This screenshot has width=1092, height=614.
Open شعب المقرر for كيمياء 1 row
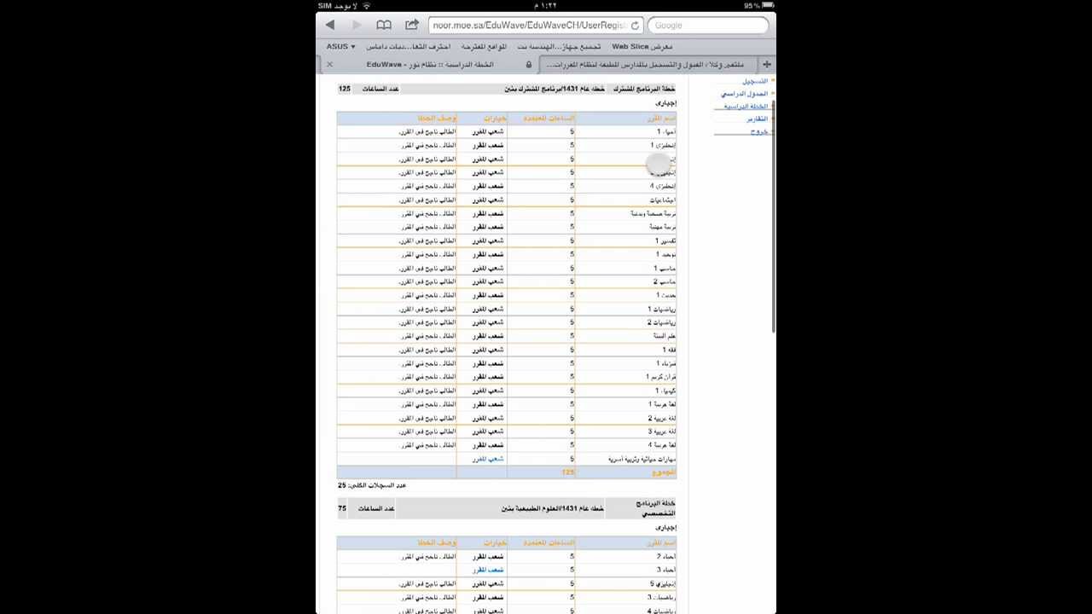tap(489, 391)
